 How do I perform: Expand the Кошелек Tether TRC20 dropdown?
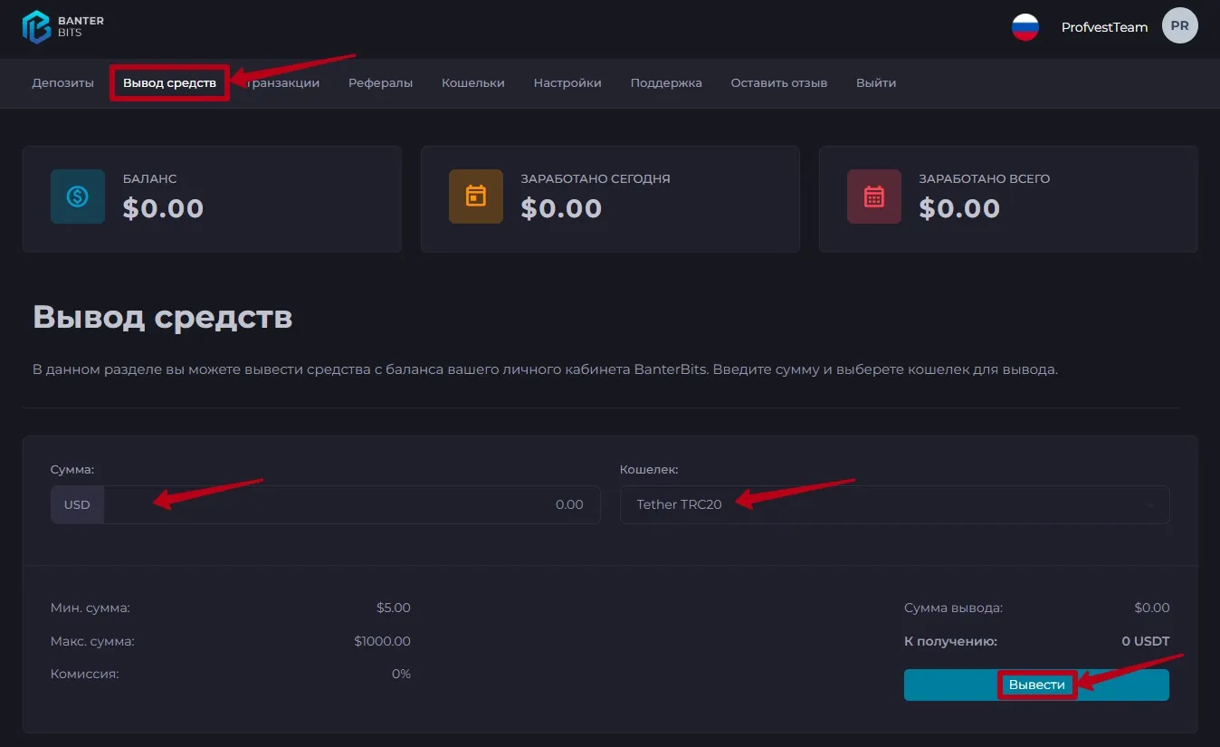pos(894,504)
